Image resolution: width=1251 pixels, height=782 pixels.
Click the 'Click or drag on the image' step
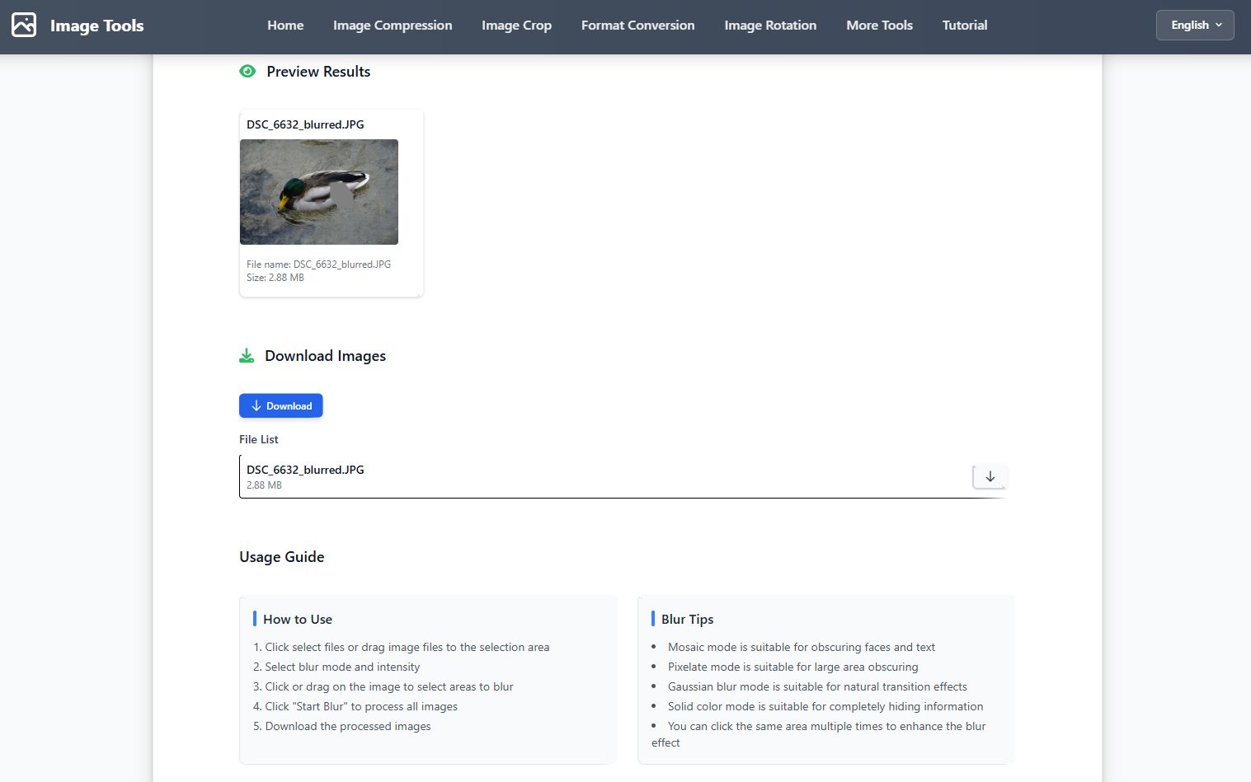pos(383,686)
